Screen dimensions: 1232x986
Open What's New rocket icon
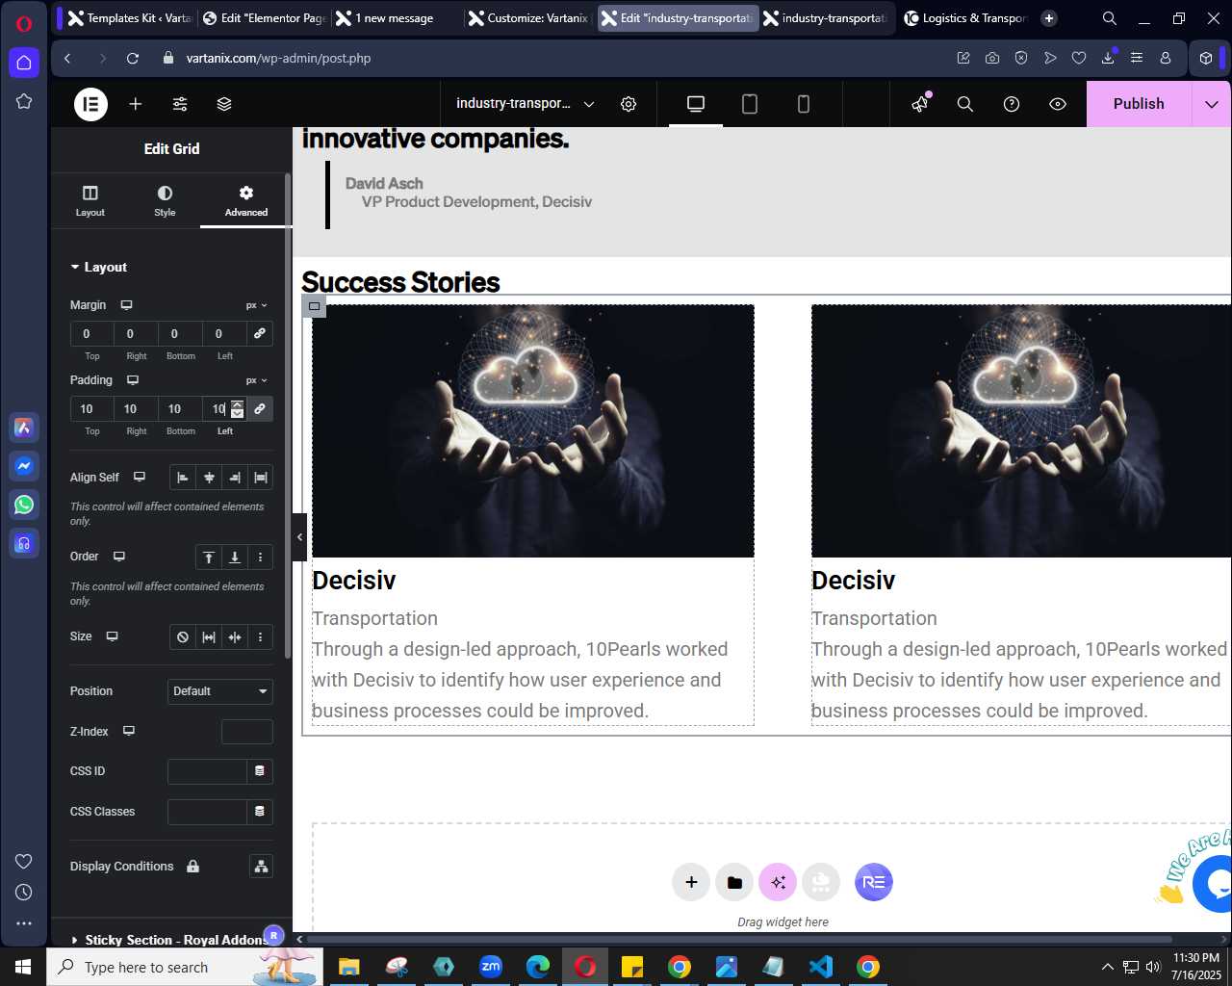[921, 104]
